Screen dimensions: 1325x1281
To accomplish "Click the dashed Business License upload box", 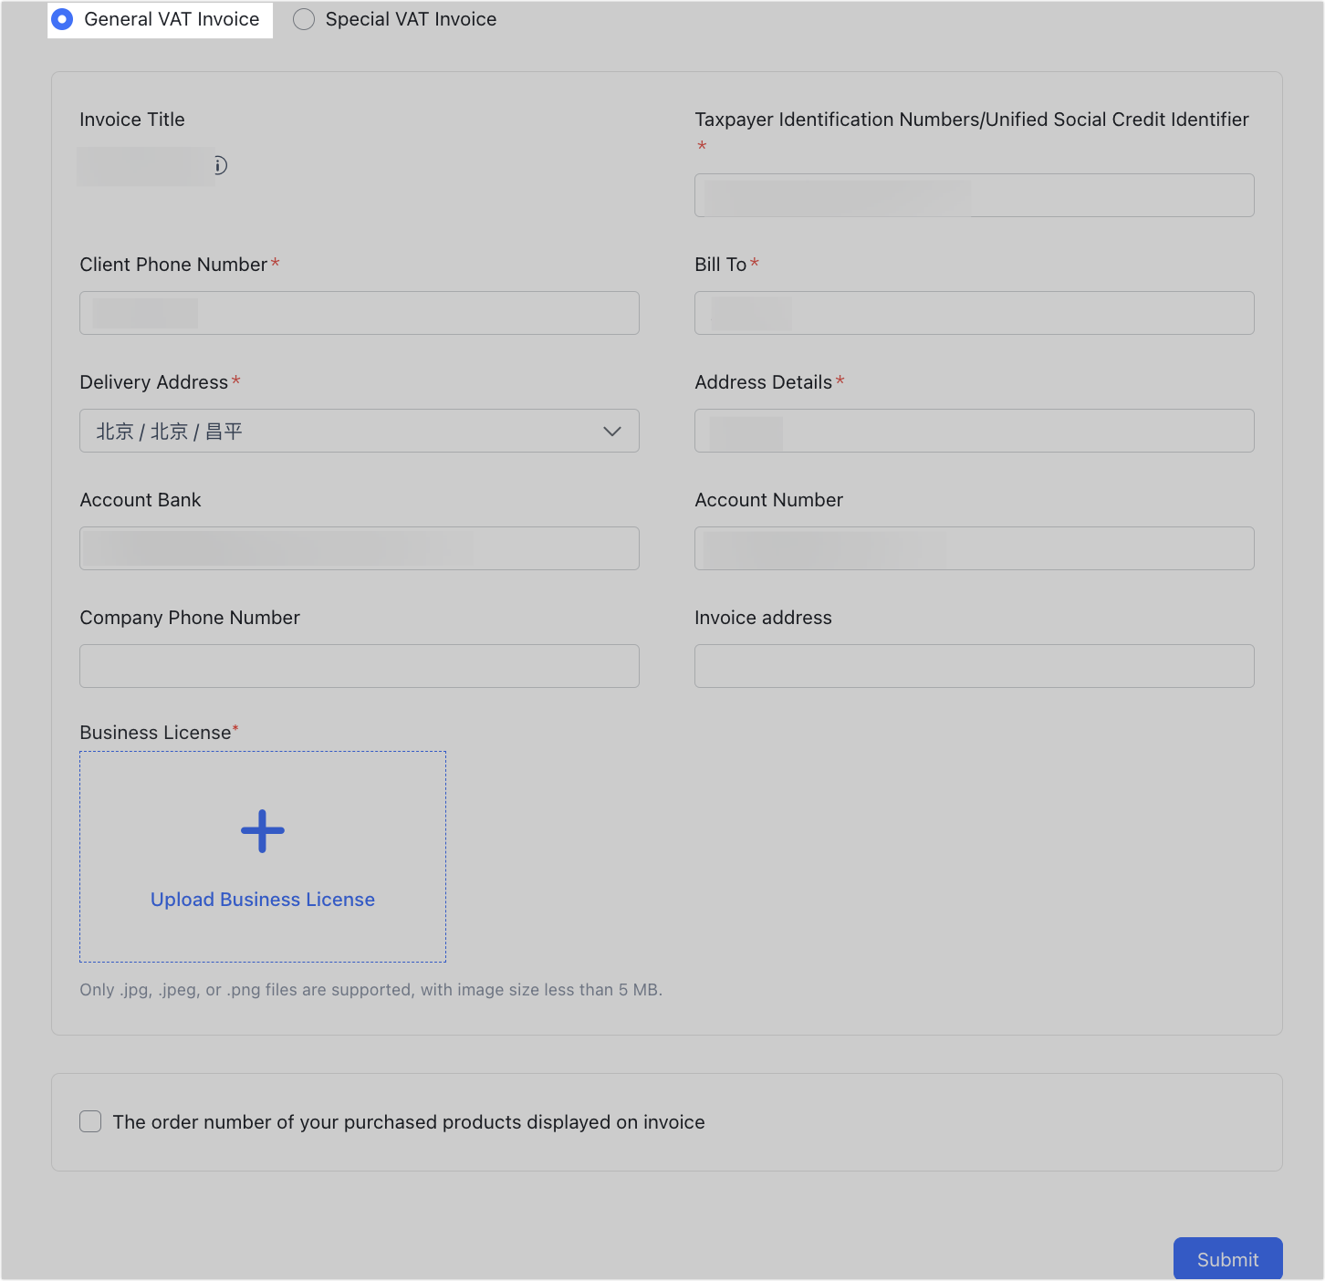I will pos(262,856).
